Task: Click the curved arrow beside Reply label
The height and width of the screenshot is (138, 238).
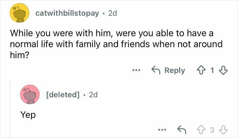Action: pyautogui.click(x=156, y=70)
